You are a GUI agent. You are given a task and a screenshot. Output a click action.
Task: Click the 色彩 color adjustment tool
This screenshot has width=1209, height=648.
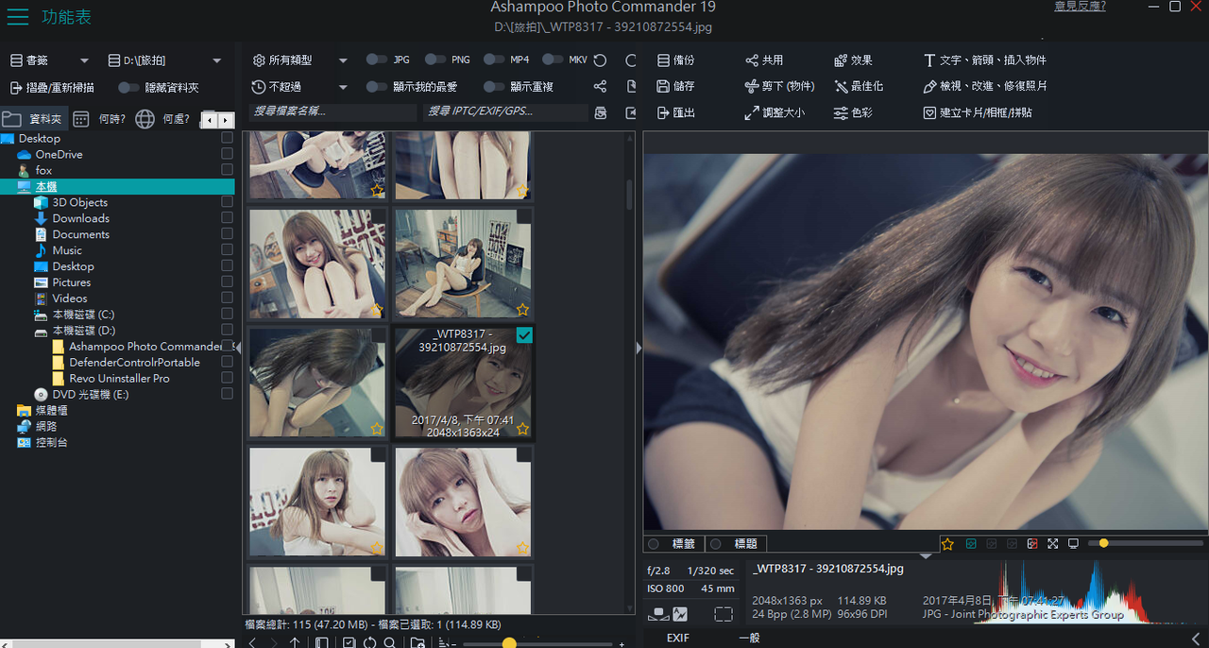(x=853, y=112)
